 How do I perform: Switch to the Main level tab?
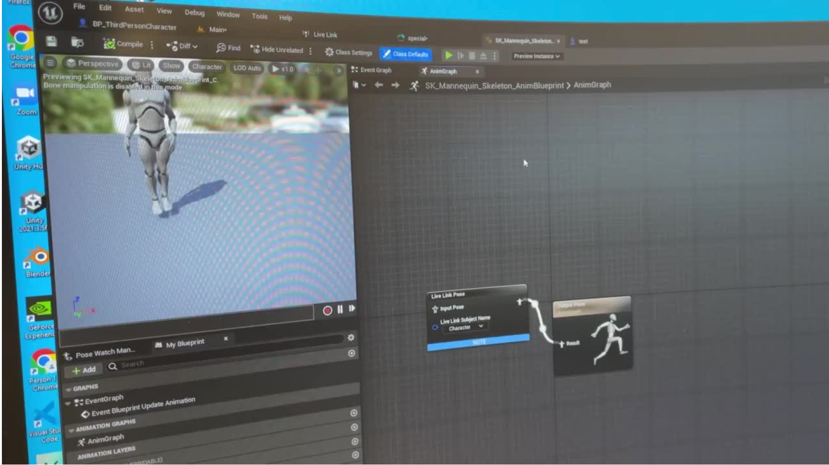(x=212, y=30)
